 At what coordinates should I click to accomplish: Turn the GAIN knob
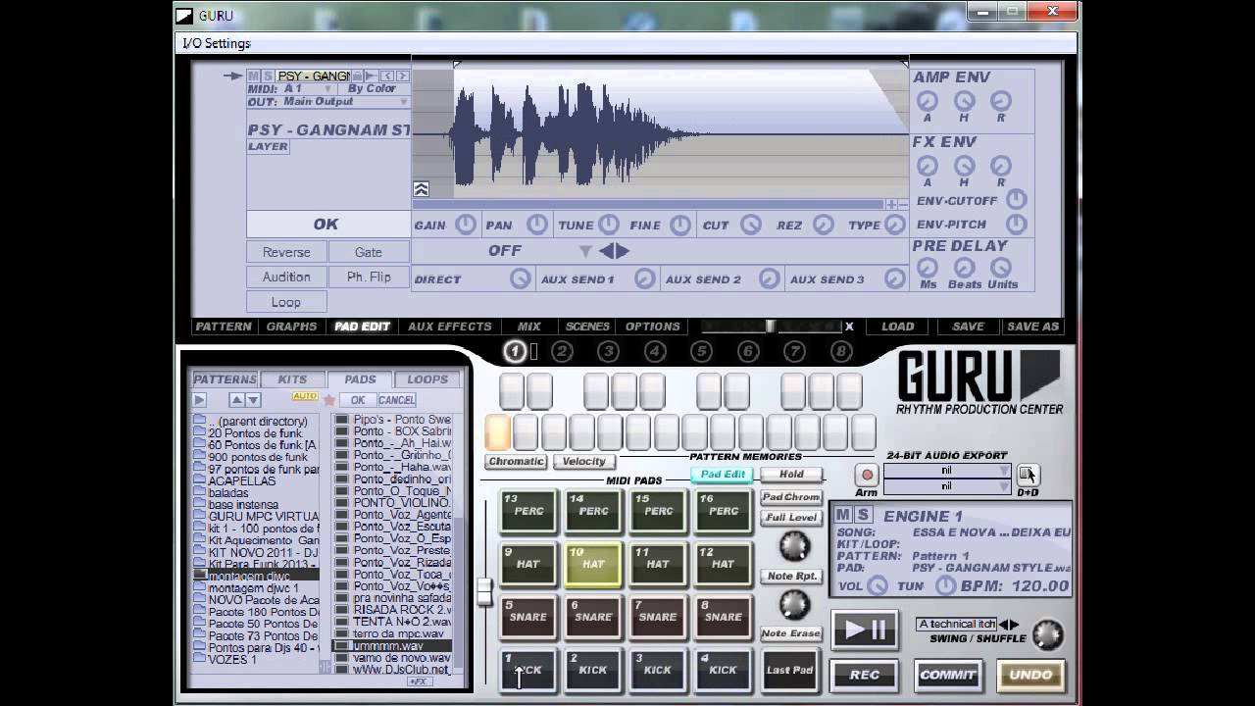pyautogui.click(x=466, y=225)
